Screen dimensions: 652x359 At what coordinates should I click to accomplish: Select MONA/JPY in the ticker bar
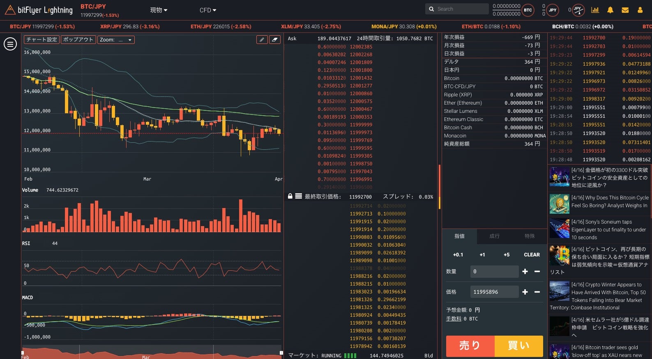[404, 26]
